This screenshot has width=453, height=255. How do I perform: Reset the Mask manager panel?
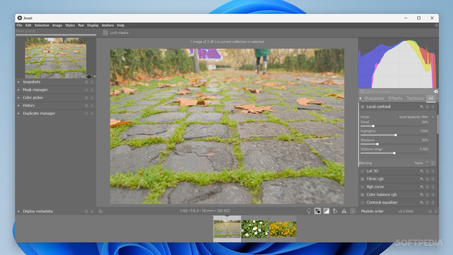click(86, 90)
